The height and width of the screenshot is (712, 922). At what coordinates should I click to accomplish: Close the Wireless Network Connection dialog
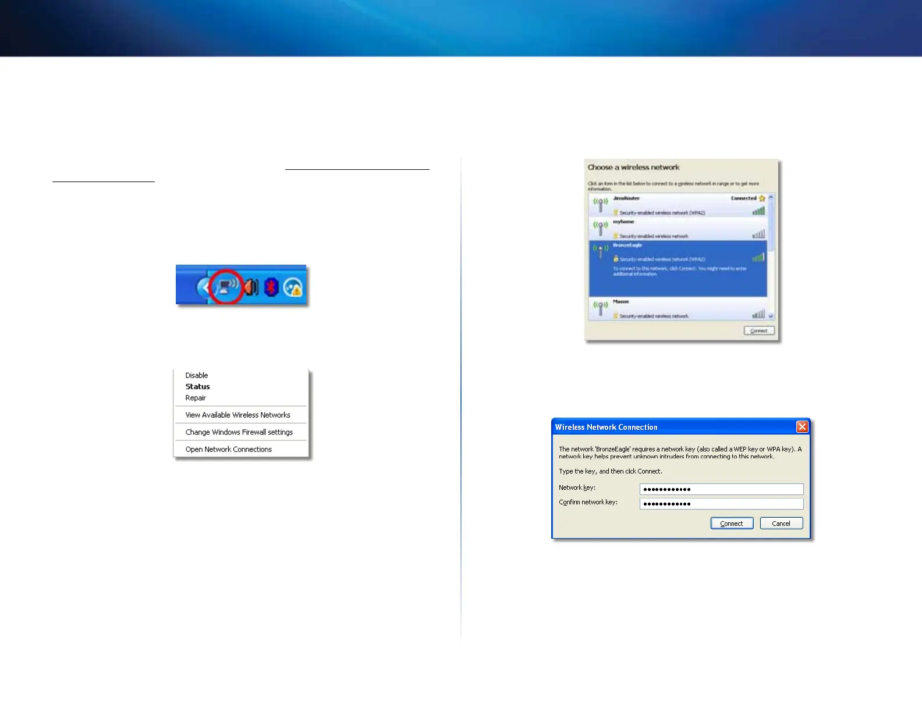coord(802,427)
